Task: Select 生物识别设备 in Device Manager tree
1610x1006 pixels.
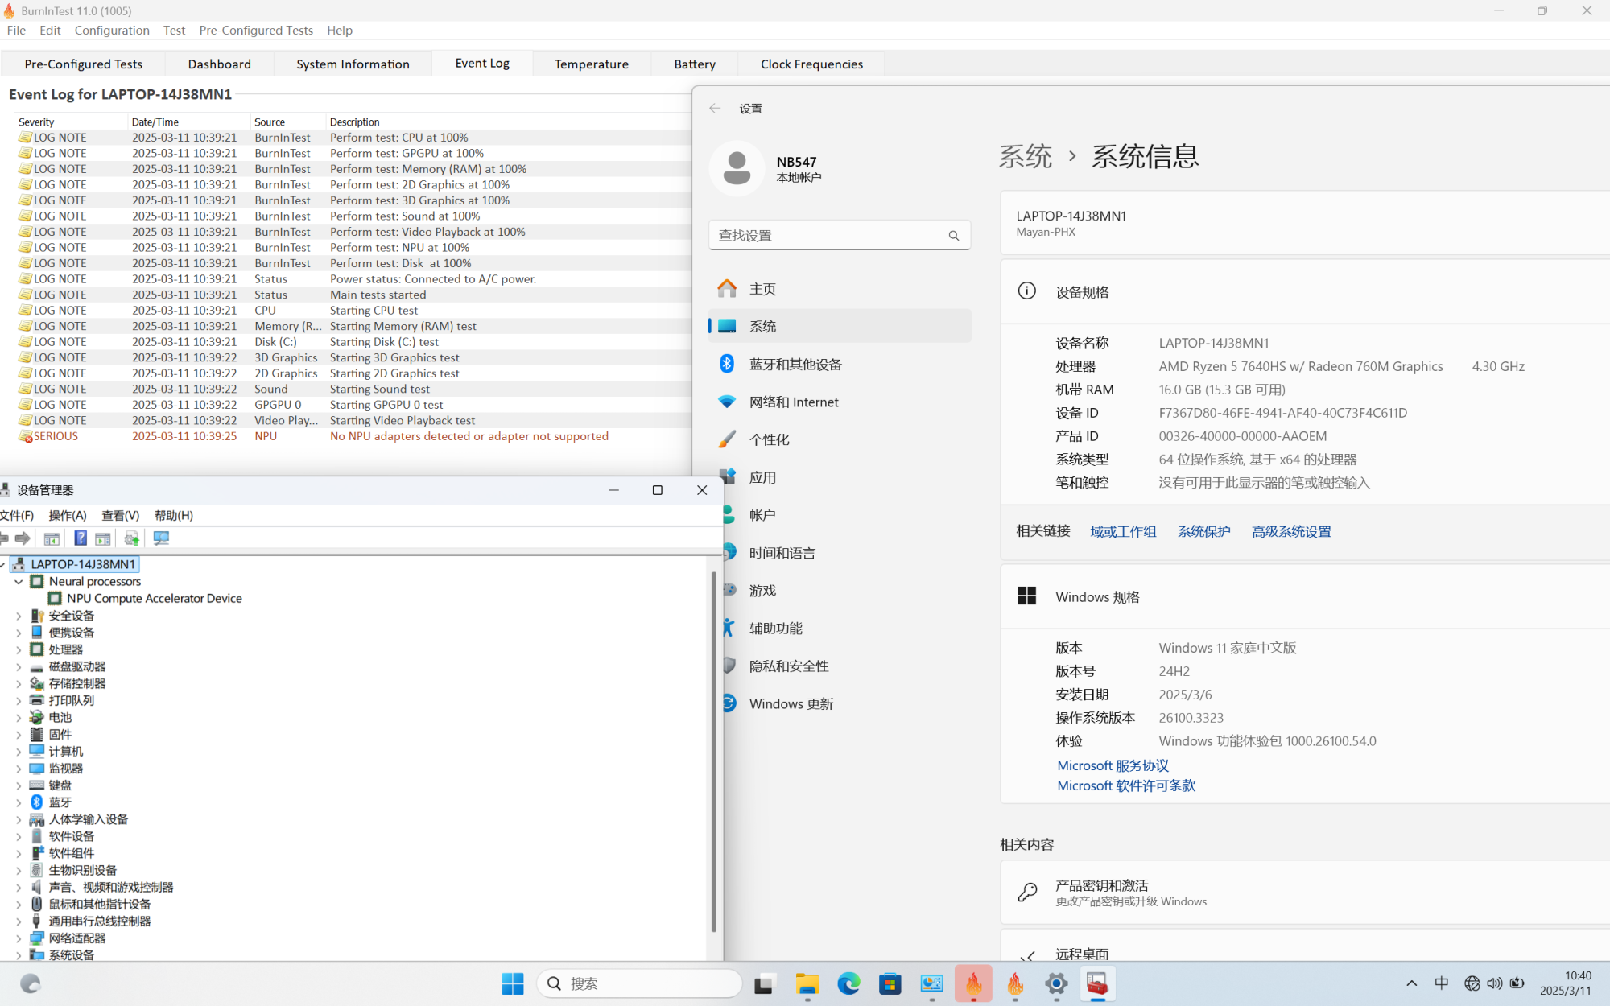Action: [83, 870]
